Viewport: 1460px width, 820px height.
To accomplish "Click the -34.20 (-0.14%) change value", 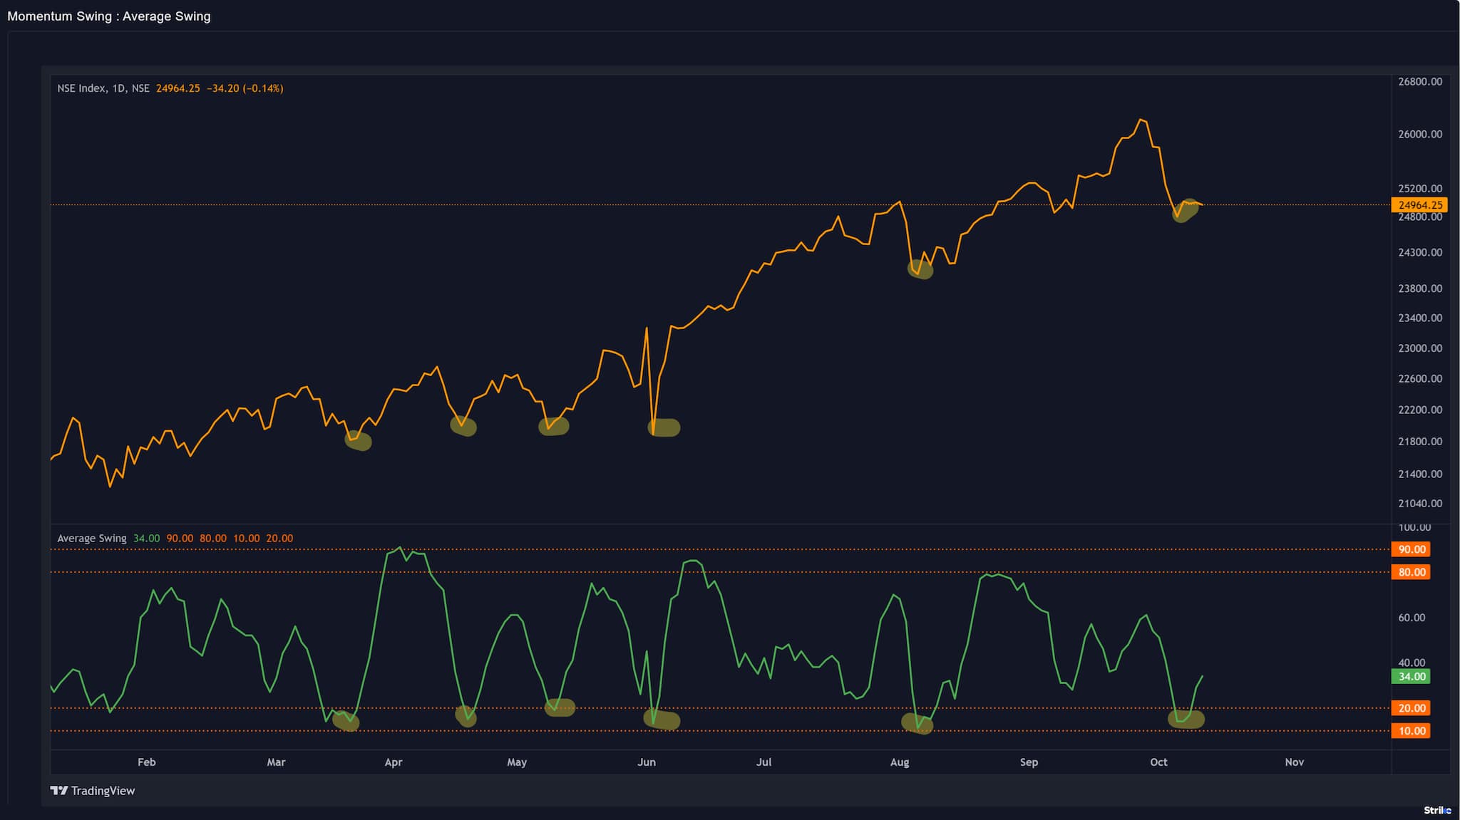I will pyautogui.click(x=245, y=88).
